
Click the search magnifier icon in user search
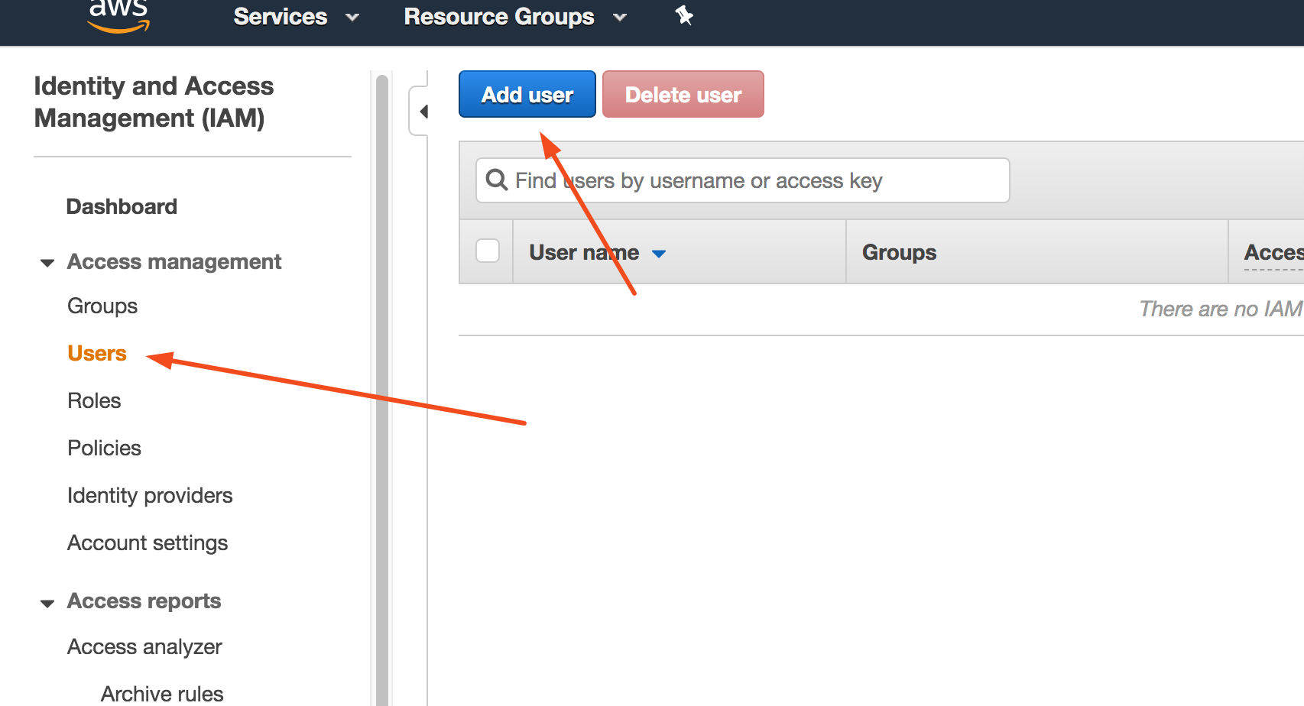(497, 180)
